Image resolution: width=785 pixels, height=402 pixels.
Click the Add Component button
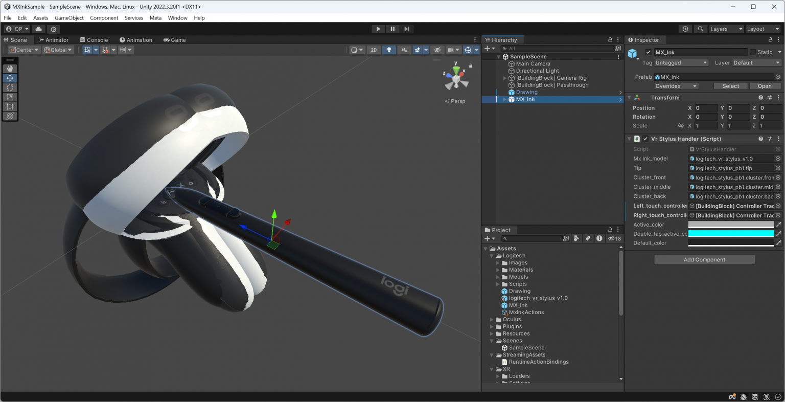(x=704, y=259)
